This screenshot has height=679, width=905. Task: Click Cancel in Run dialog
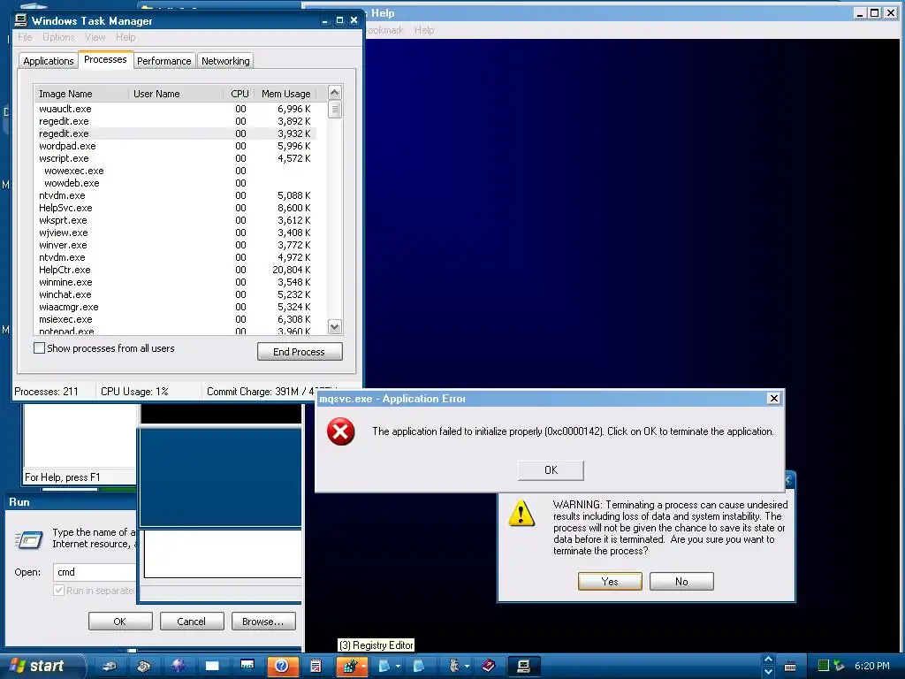point(192,622)
